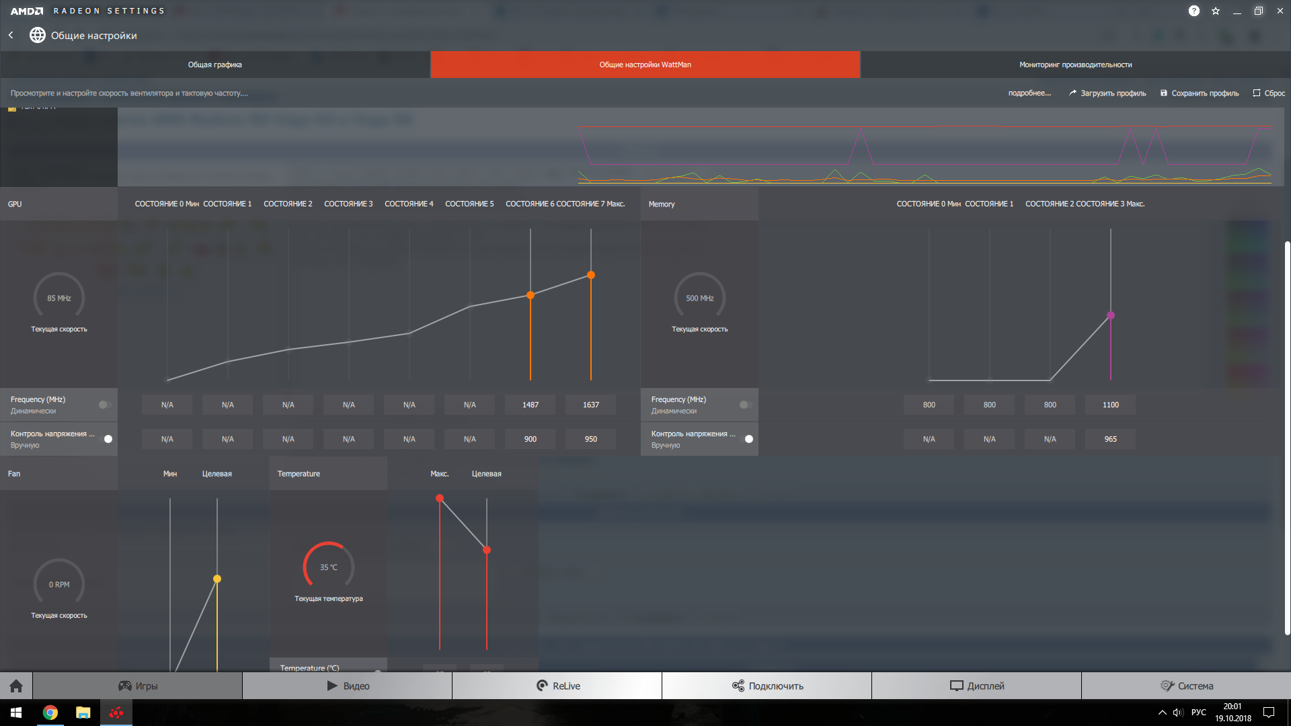
Task: Click the back arrow icon
Action: [11, 35]
